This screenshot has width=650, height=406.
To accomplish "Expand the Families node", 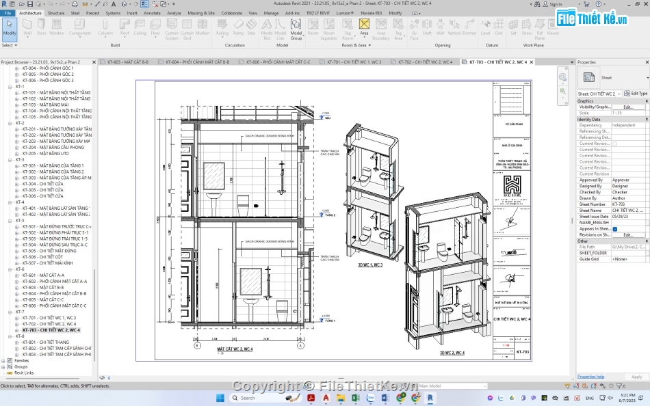I will click(x=3, y=360).
